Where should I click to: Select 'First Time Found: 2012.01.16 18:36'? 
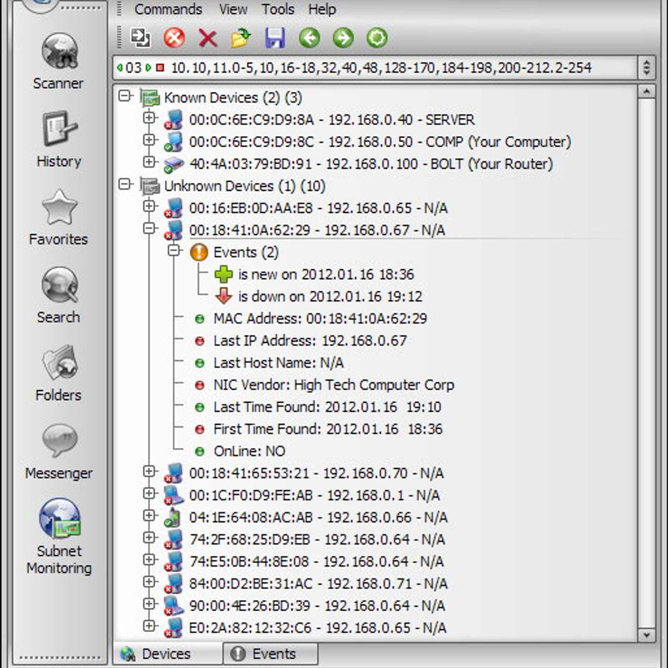coord(328,429)
